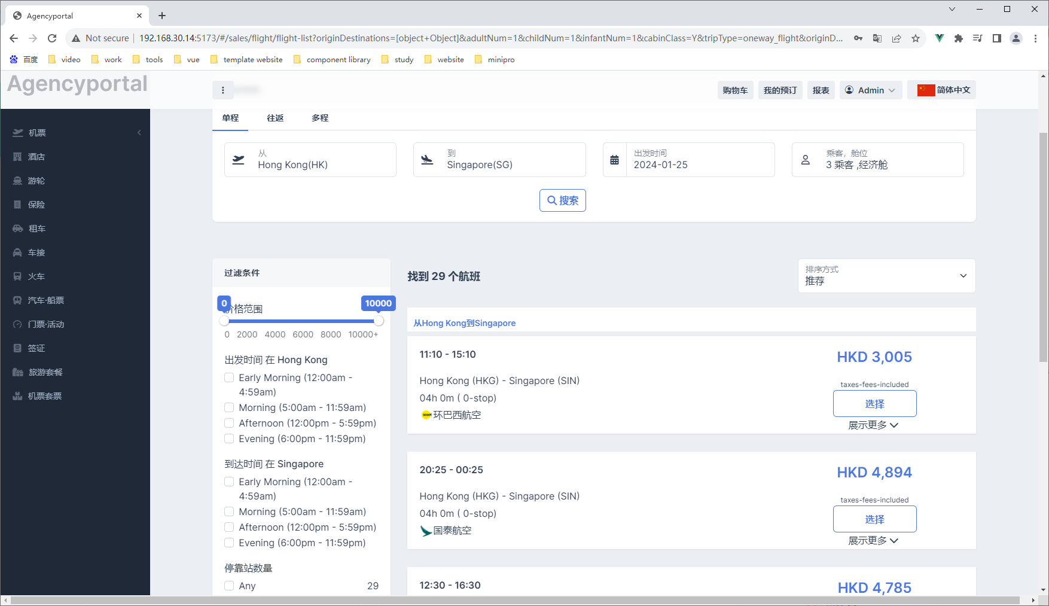
Task: Check Morning departure time in Hong Kong
Action: (229, 407)
